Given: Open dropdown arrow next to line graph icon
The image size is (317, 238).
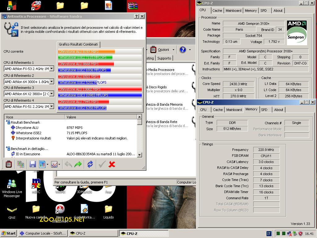Looking at the screenshot, I should point(59,164).
